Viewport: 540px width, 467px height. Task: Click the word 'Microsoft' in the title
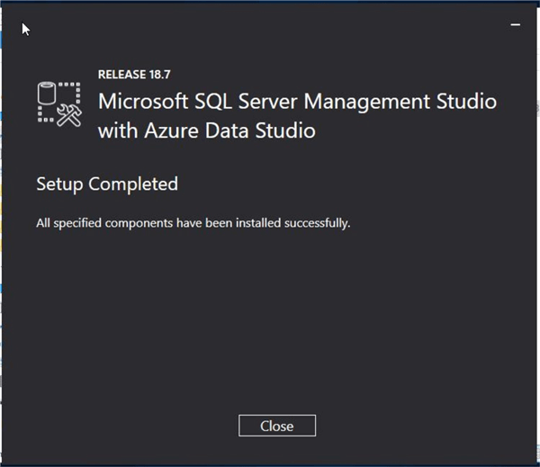(140, 101)
